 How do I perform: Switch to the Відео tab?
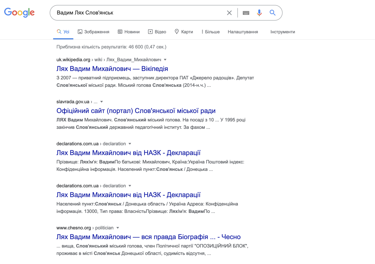pos(157,32)
